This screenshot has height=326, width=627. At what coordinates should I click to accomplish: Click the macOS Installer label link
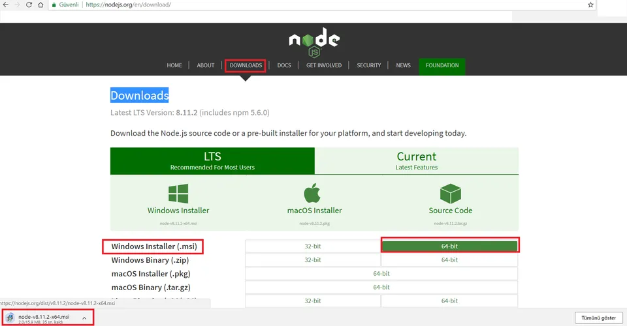click(x=314, y=211)
